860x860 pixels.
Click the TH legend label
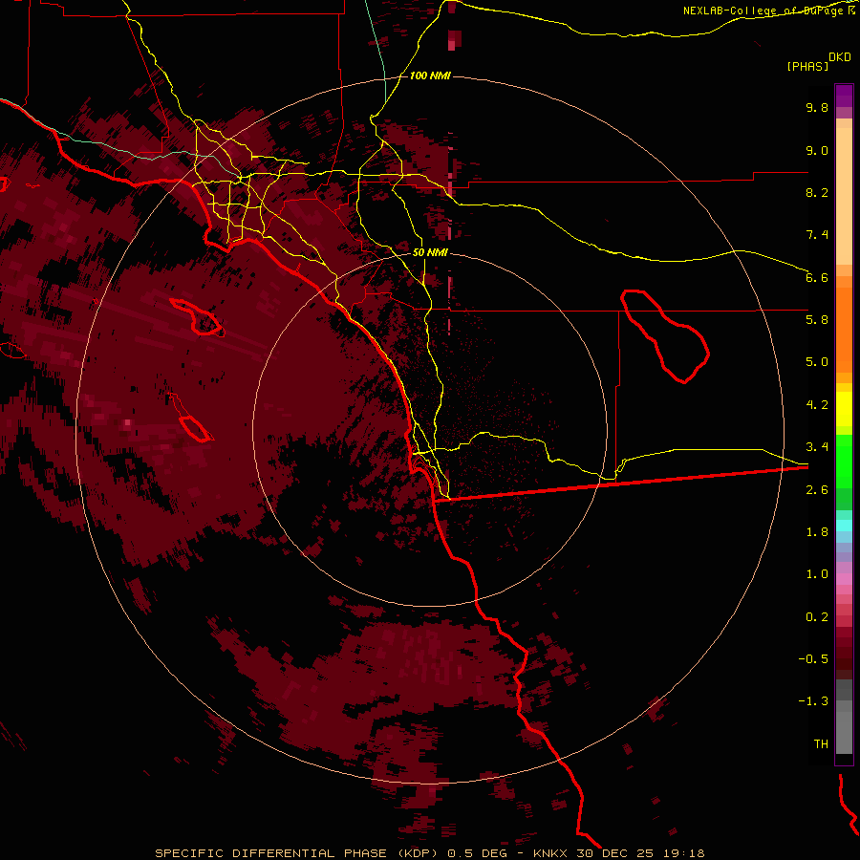pyautogui.click(x=821, y=744)
